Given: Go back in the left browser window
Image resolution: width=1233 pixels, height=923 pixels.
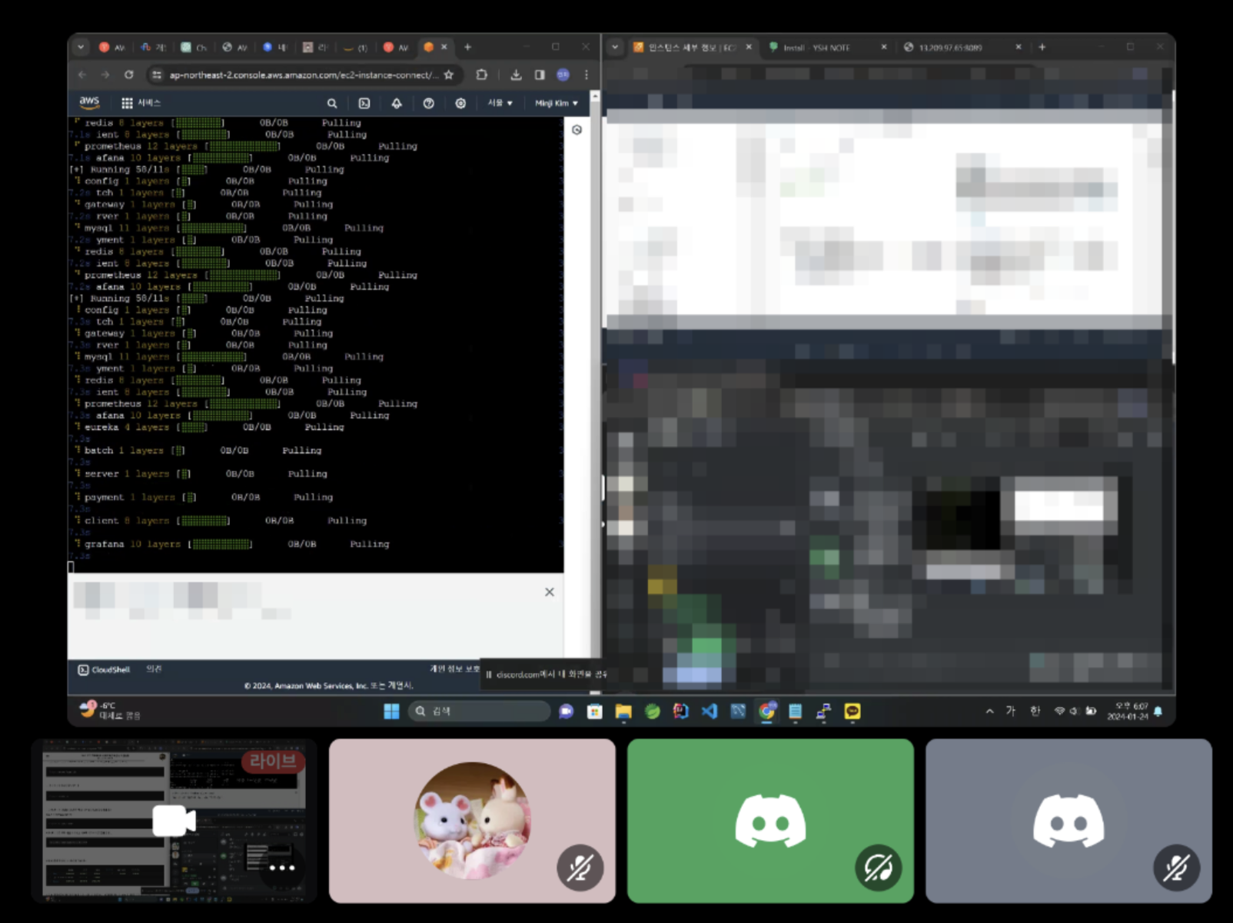Looking at the screenshot, I should pyautogui.click(x=82, y=75).
